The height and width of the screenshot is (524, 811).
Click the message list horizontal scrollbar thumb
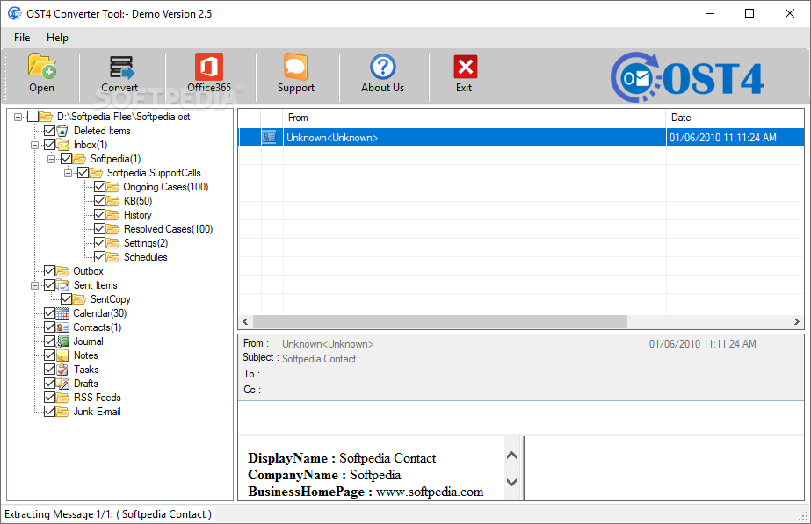440,321
